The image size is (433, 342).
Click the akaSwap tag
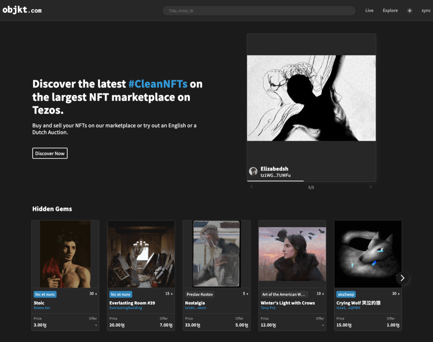[346, 294]
